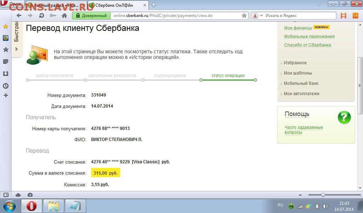This screenshot has width=363, height=213.
Task: Add a panel with sidebar plus icon
Action: [x=6, y=95]
